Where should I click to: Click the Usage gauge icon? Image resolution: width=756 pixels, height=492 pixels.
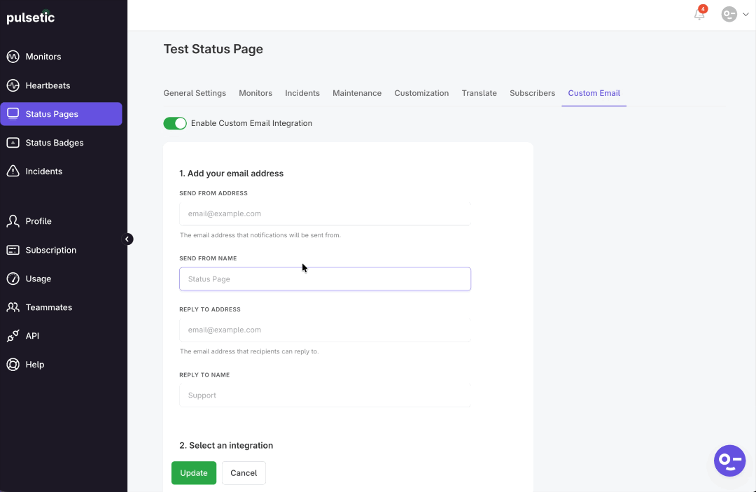click(x=13, y=279)
